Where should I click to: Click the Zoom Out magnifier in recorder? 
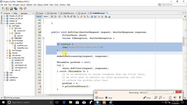[160, 98]
